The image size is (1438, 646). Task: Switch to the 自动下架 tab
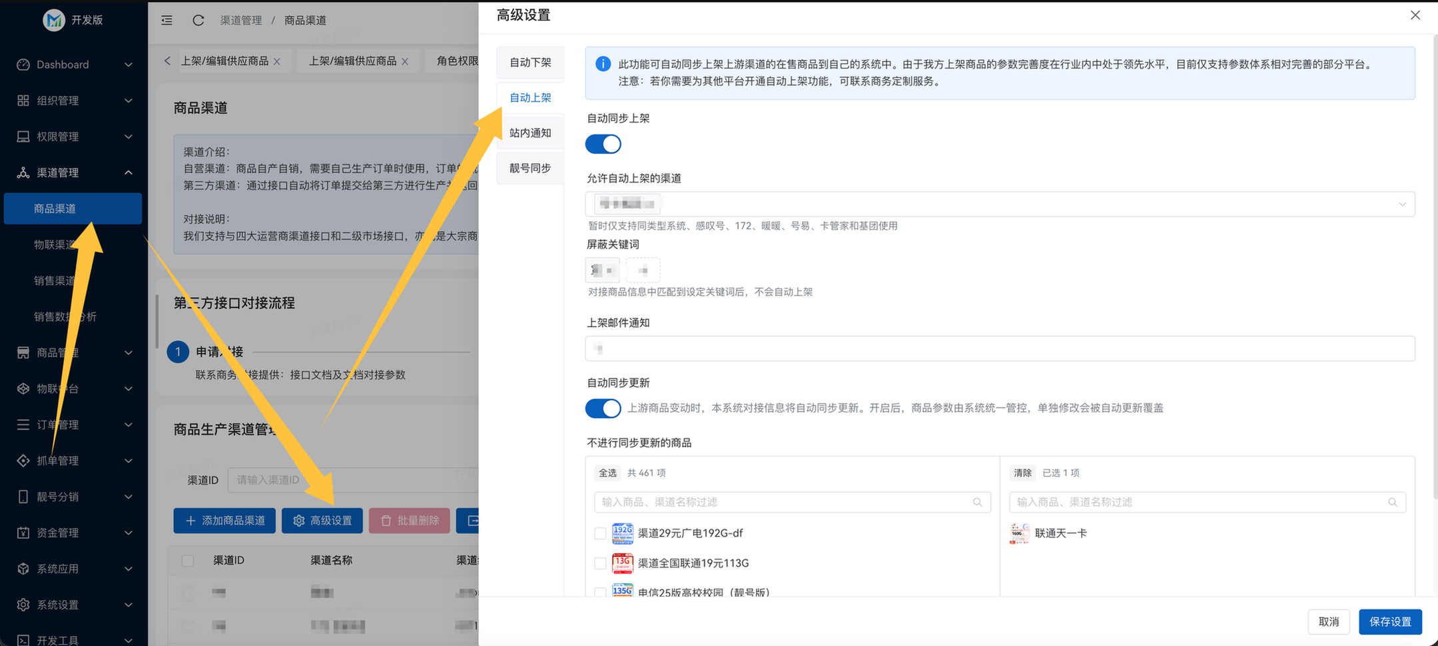pos(530,63)
